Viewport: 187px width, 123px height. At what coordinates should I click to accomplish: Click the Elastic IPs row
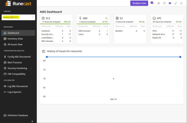pos(167,38)
